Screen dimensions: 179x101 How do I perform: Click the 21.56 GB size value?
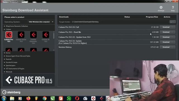coord(155,27)
